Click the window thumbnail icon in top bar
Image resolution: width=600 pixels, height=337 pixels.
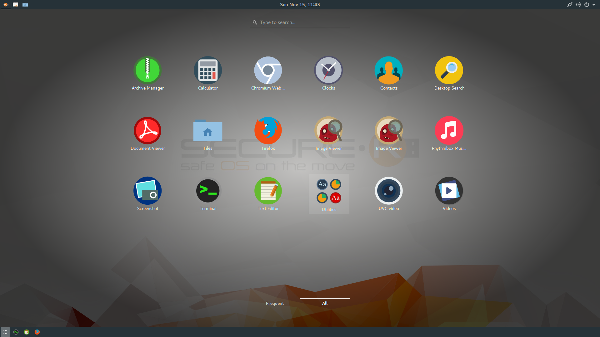point(15,5)
